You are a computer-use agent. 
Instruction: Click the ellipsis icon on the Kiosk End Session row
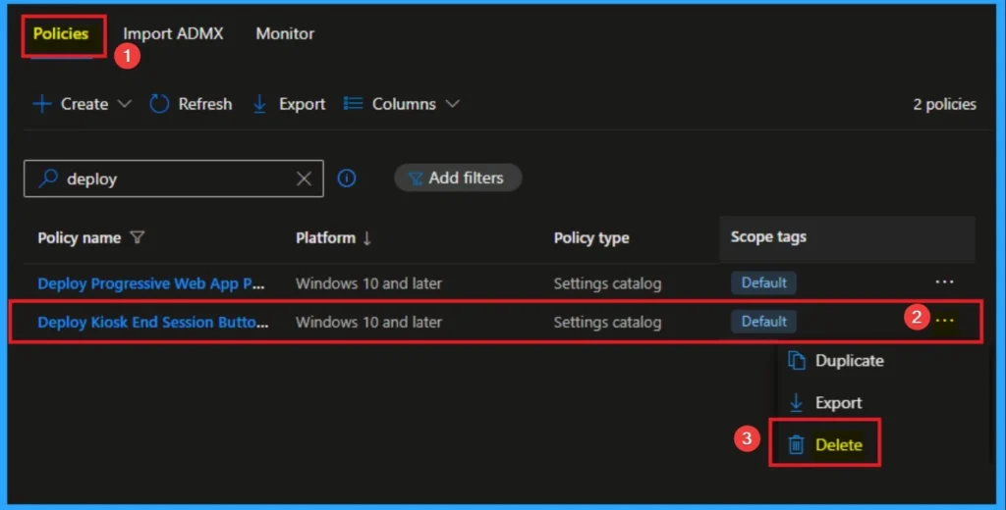pyautogui.click(x=944, y=321)
